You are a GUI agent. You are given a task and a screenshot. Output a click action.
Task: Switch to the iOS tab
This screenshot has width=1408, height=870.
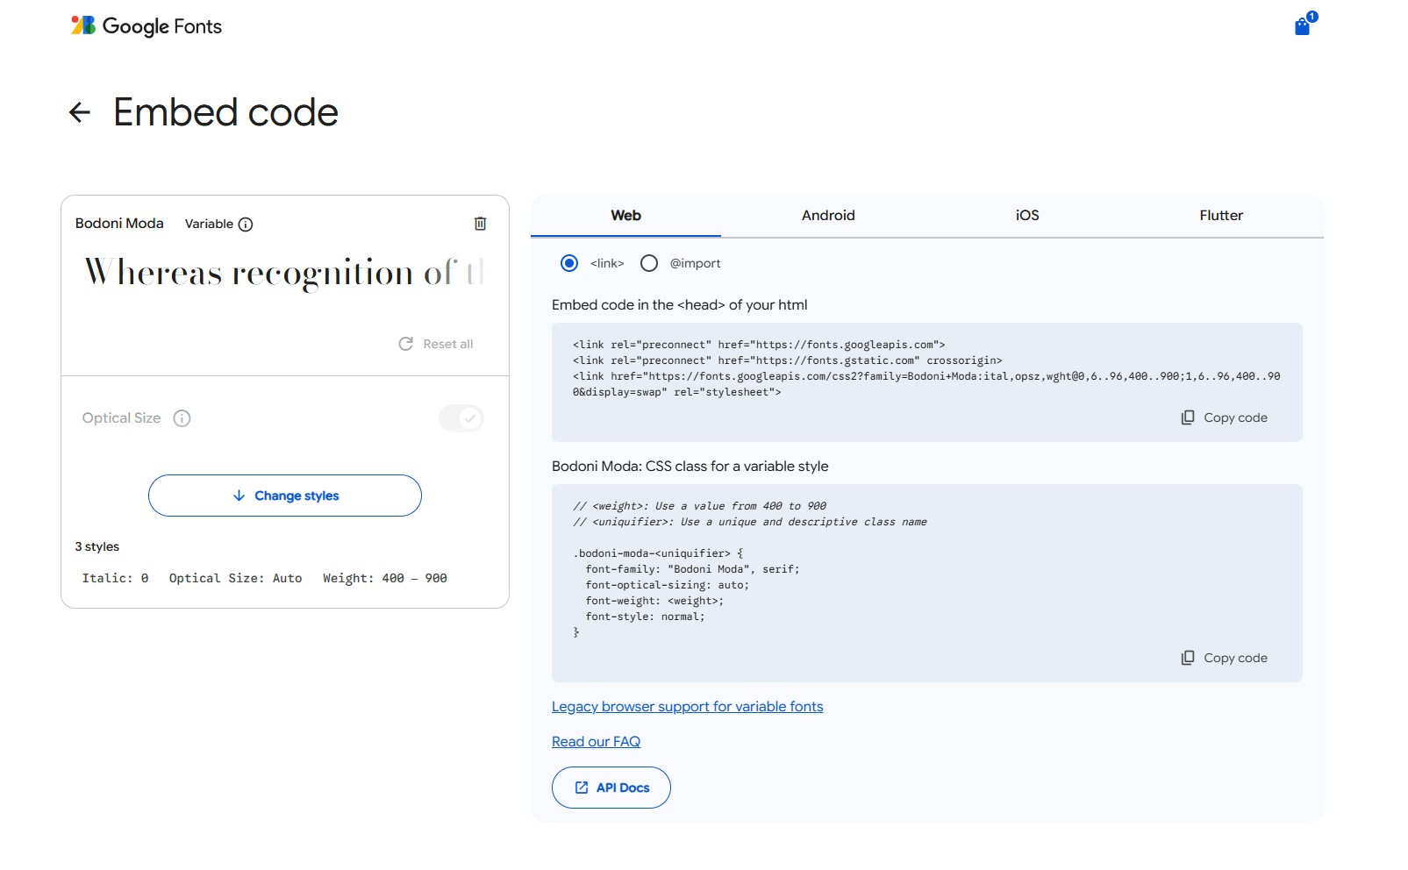1026,216
